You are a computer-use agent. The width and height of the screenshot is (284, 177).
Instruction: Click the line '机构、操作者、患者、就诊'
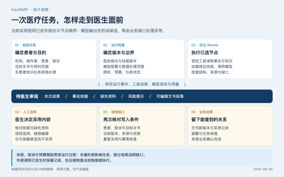[x=38, y=61]
